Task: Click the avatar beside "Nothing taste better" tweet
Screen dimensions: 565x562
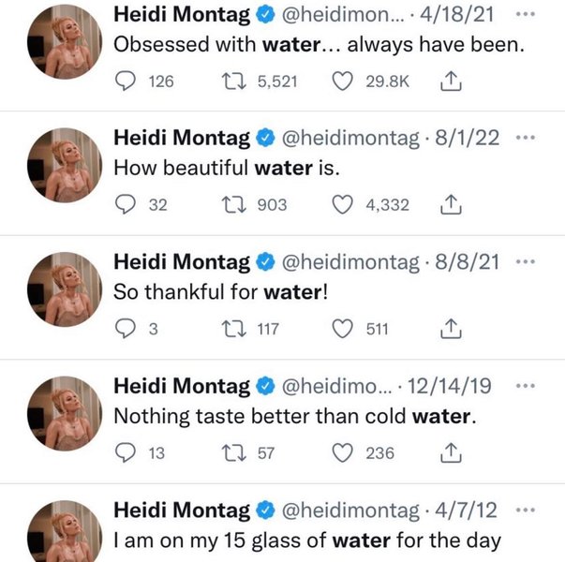Action: click(62, 412)
